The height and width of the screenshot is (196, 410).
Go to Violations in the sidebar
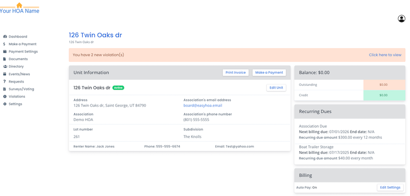click(17, 97)
